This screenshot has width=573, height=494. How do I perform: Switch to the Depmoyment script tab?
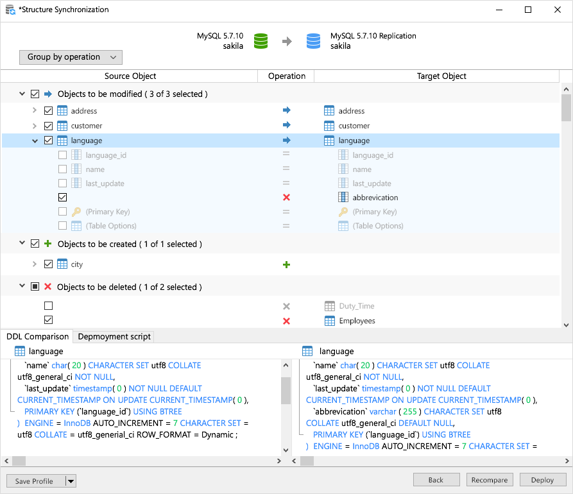(114, 336)
